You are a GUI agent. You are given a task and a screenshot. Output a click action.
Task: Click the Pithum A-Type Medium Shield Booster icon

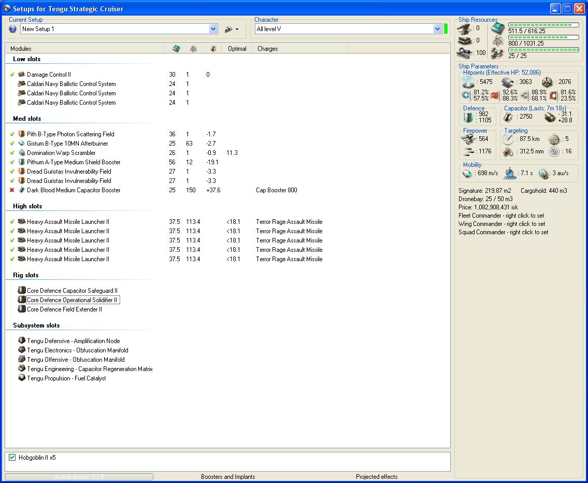point(22,162)
